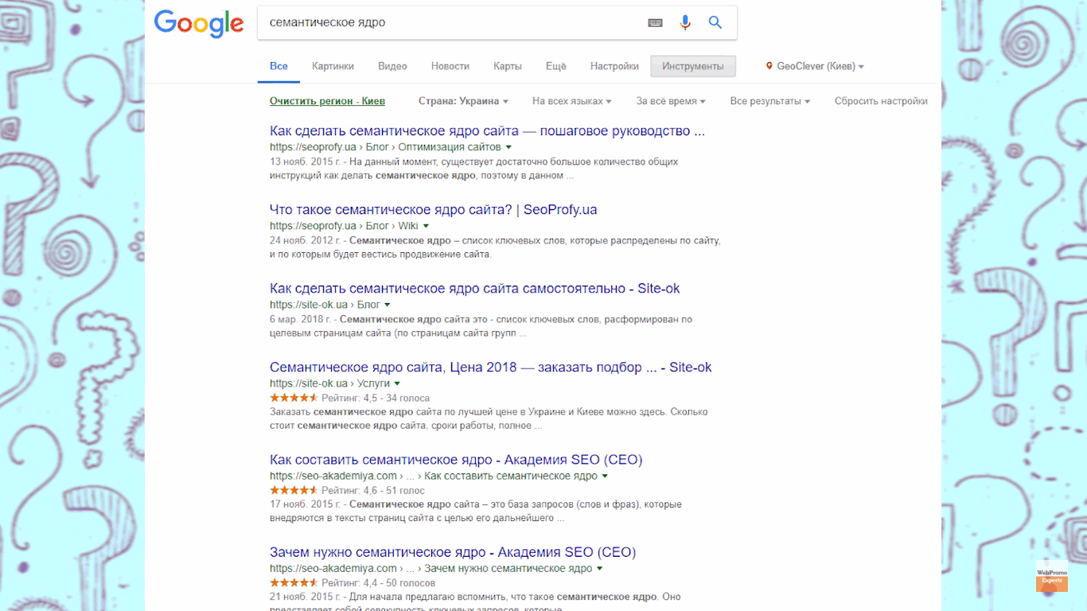Viewport: 1087px width, 611px height.
Task: Start voice search with microphone icon
Action: pos(685,23)
